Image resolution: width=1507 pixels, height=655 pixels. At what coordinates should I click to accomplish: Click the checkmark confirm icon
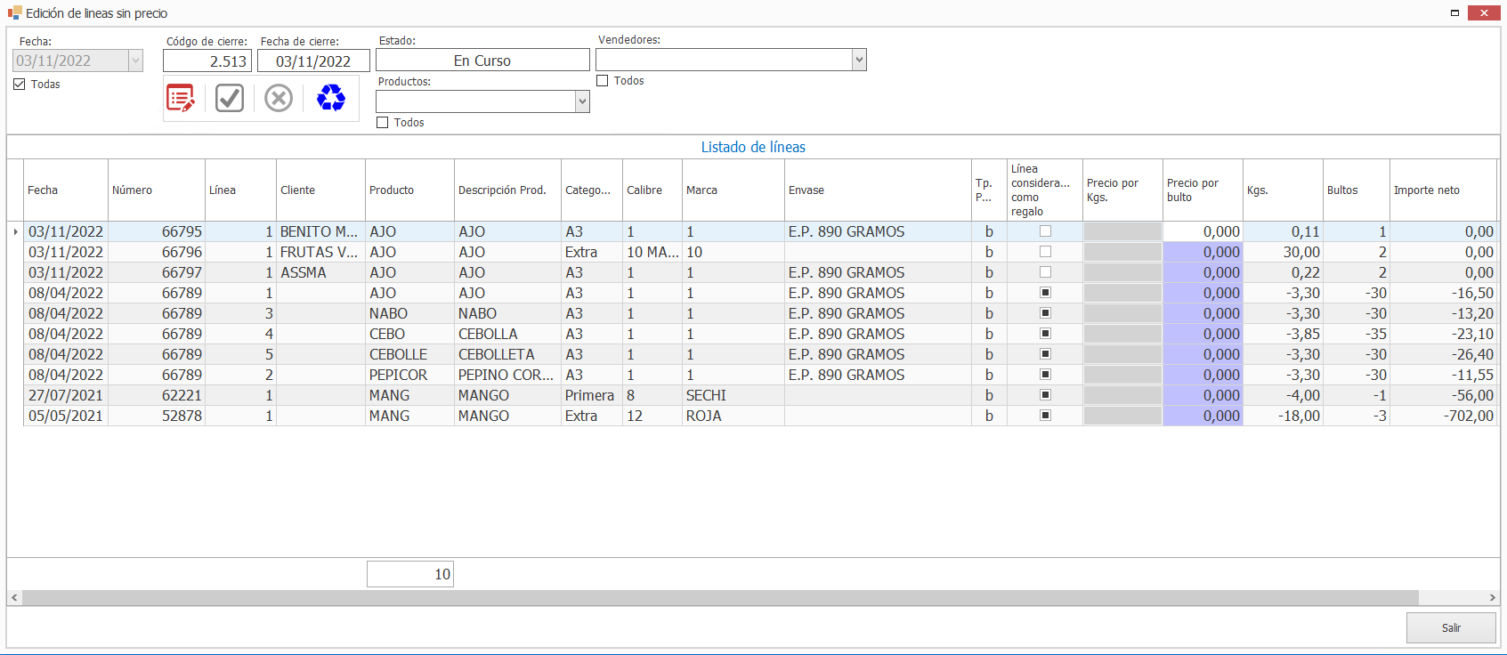(x=230, y=98)
